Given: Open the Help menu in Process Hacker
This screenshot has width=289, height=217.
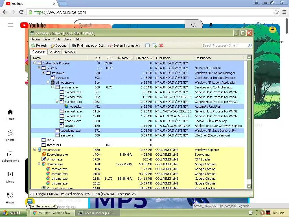Looking at the screenshot, I should click(x=77, y=39).
